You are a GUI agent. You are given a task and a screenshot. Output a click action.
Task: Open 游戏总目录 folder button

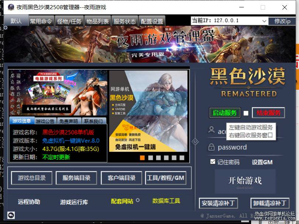(32, 178)
